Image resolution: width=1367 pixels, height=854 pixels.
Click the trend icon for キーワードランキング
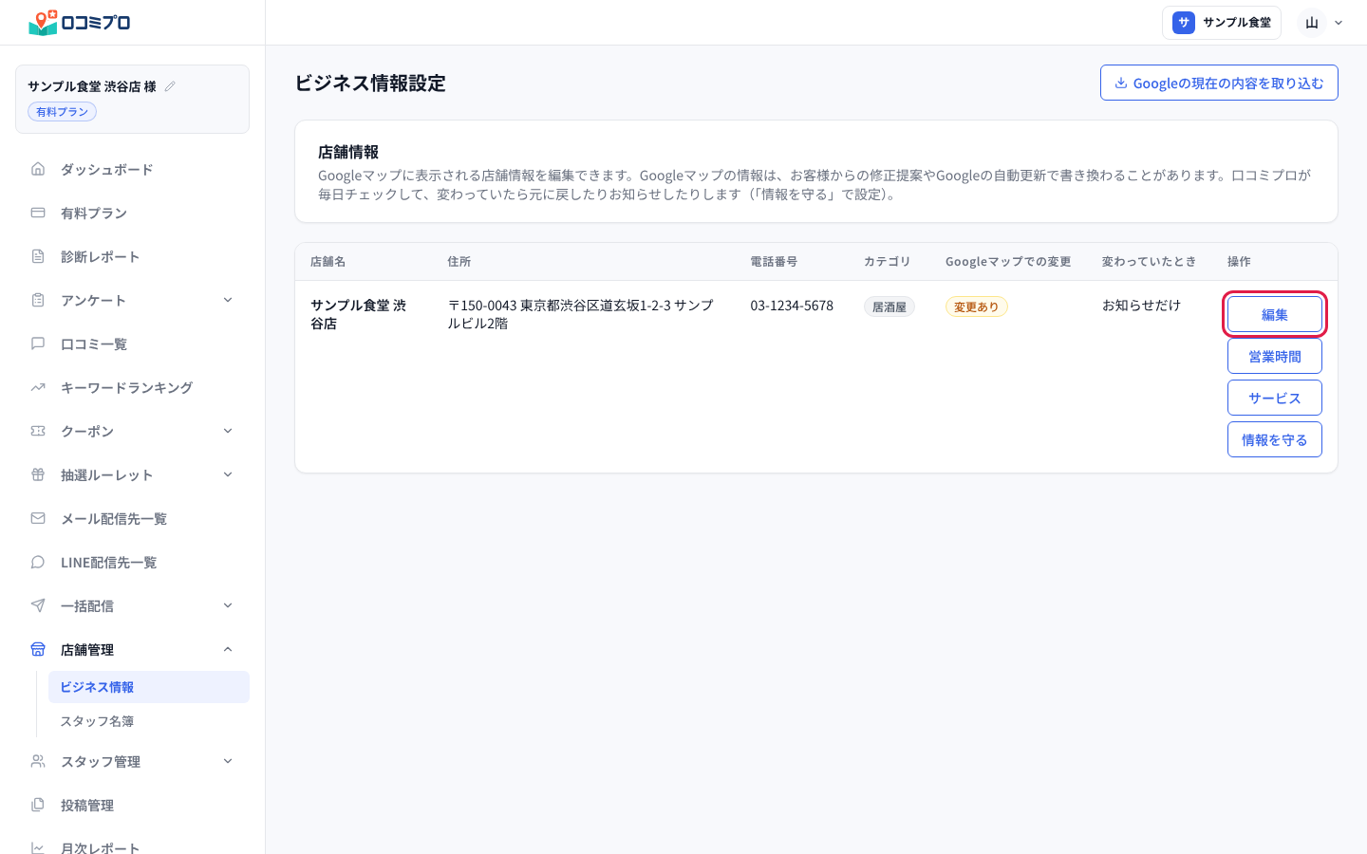pos(38,387)
